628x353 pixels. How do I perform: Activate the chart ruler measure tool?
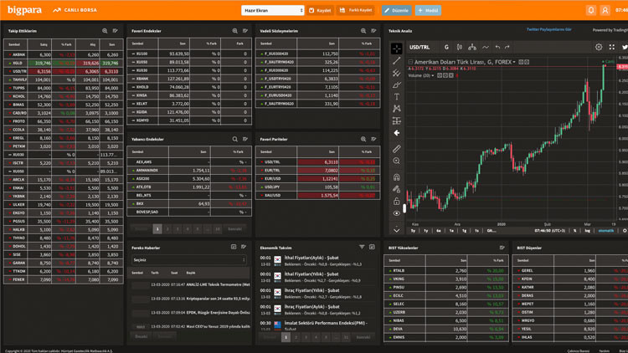(397, 149)
